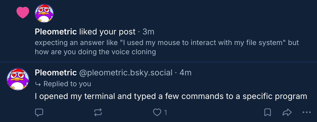Like the reply with the heart icon
317x122 pixels.
(157, 112)
